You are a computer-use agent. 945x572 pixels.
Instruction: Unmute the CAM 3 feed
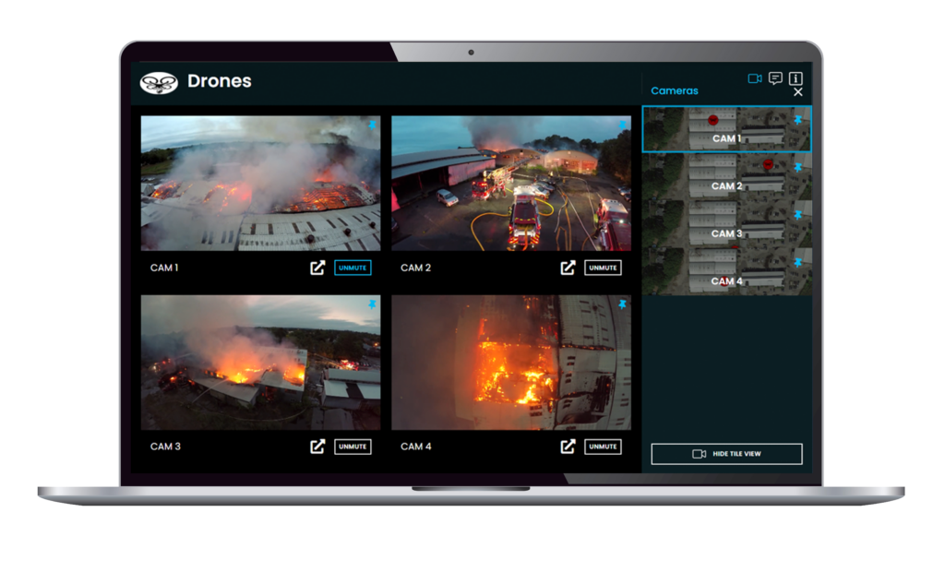click(x=353, y=447)
